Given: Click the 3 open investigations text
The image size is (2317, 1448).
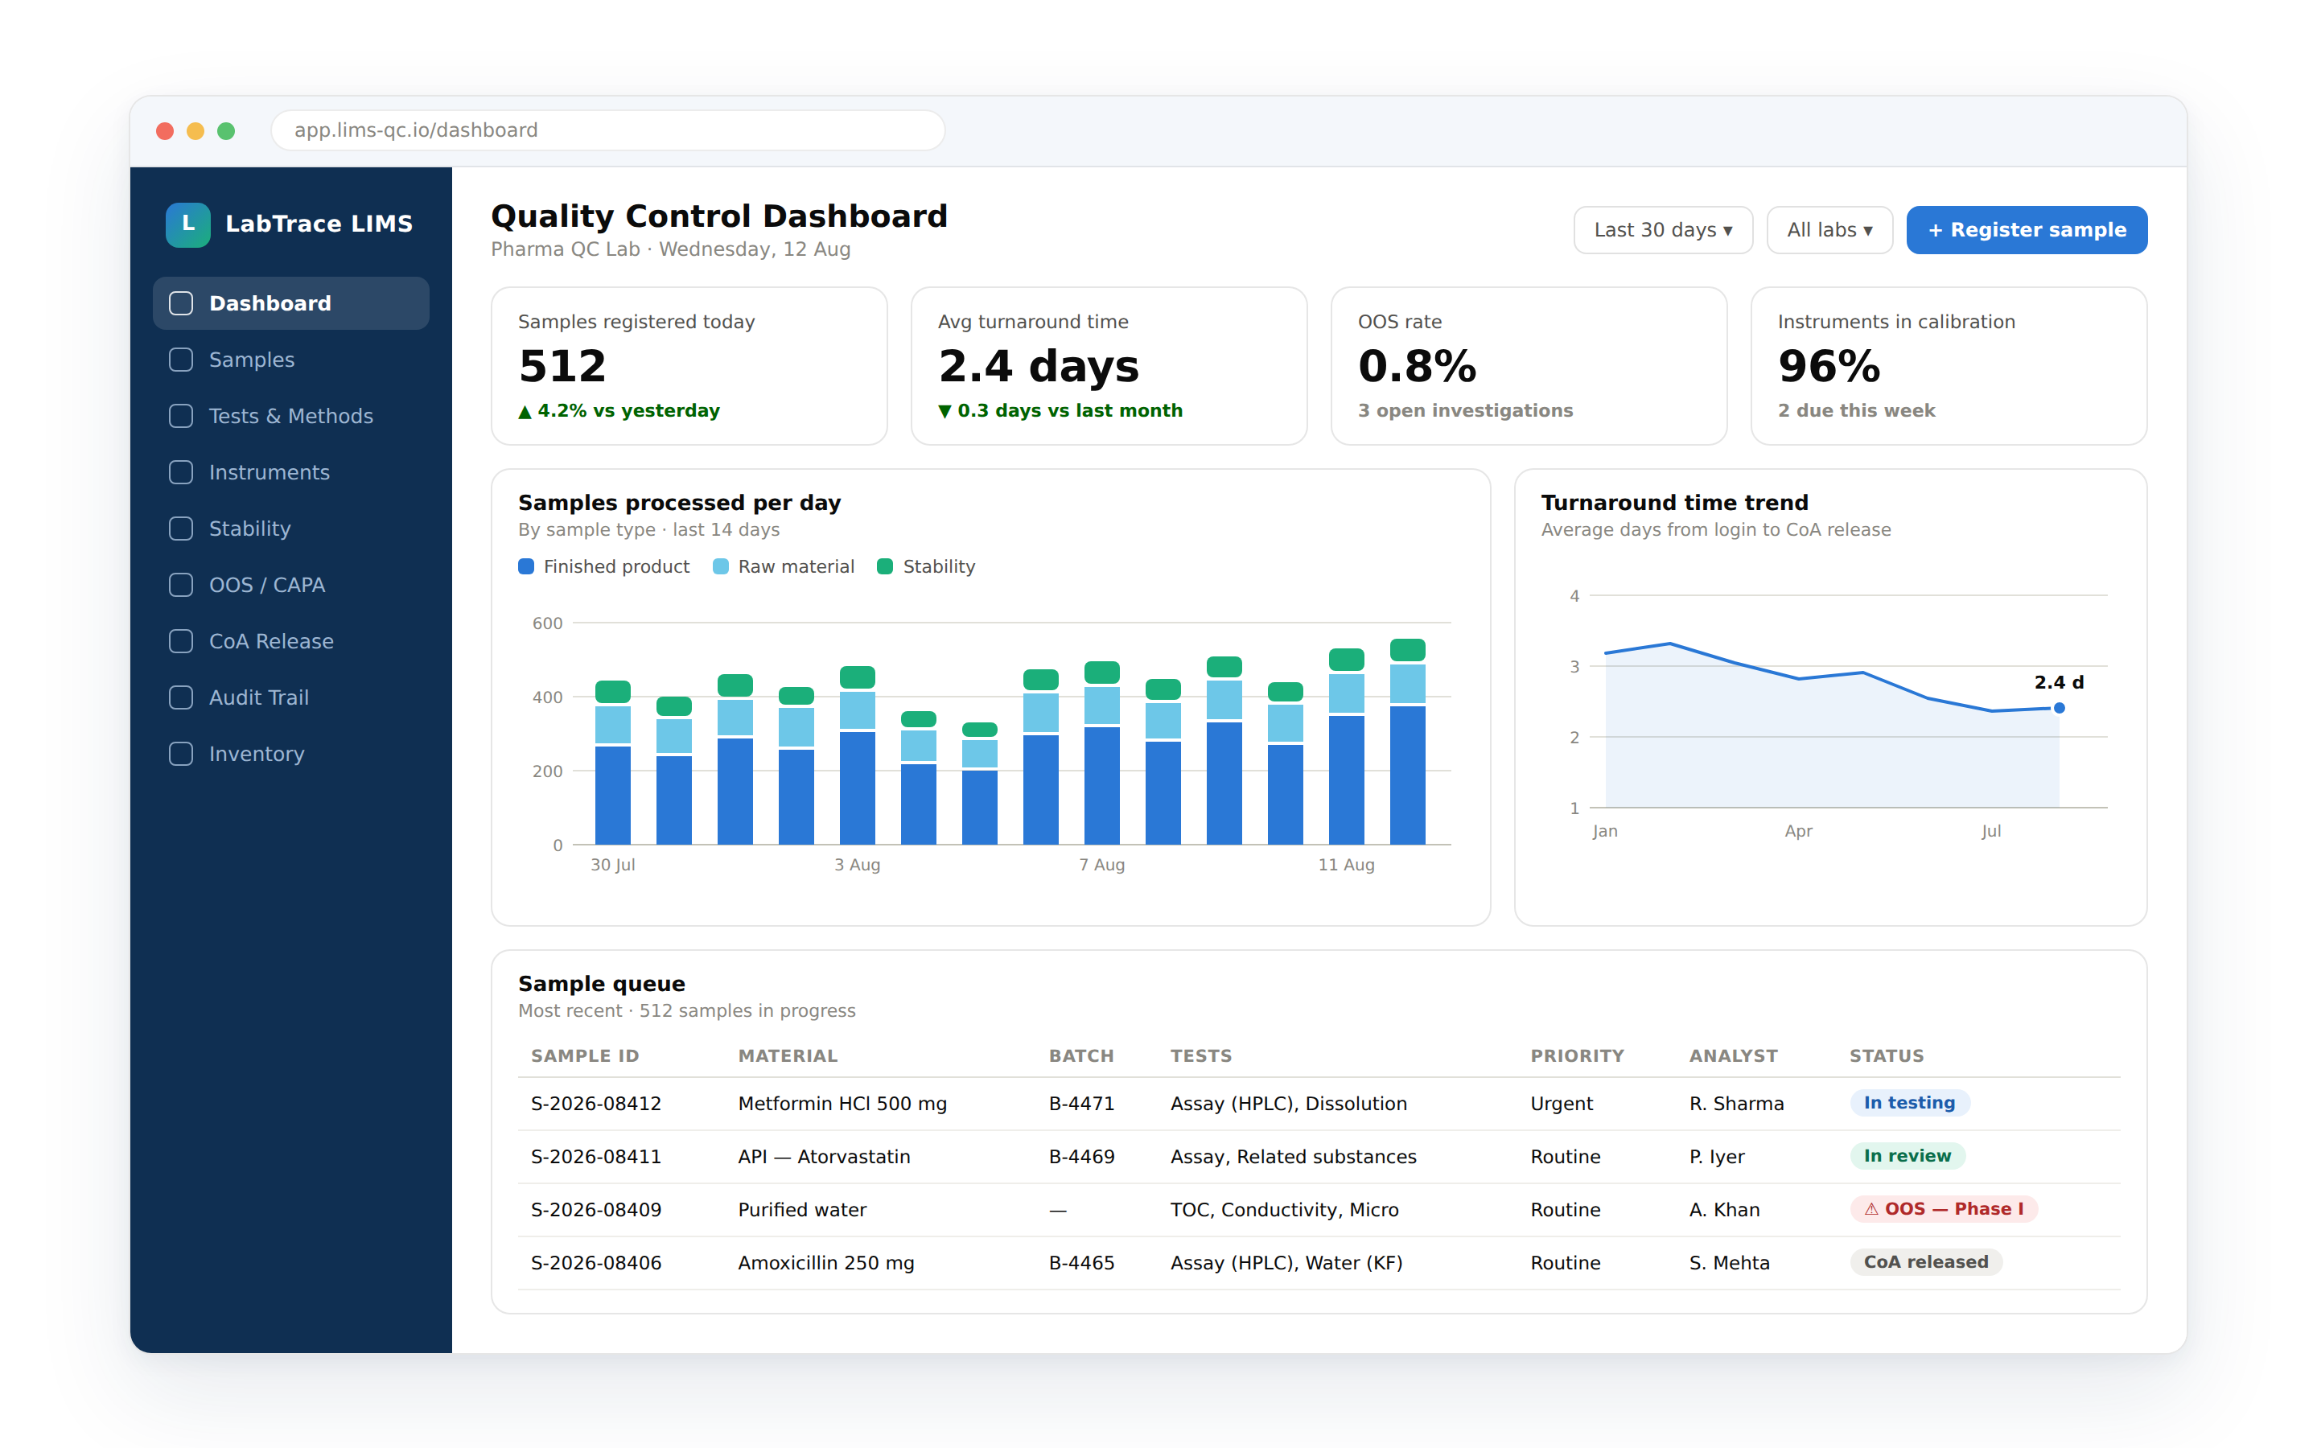Looking at the screenshot, I should pyautogui.click(x=1466, y=411).
